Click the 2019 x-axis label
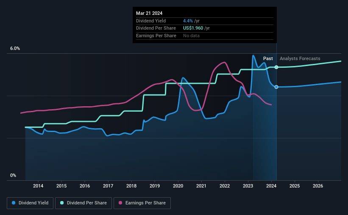Image resolution: width=348 pixels, height=215 pixels. tap(155, 186)
